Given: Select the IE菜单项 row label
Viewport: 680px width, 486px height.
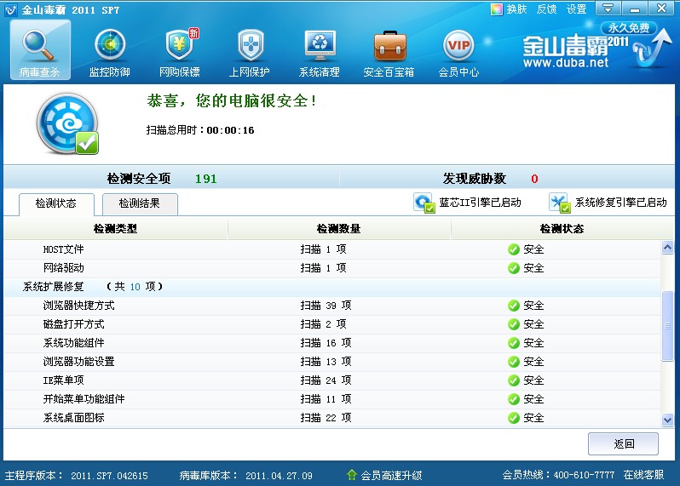Looking at the screenshot, I should coord(63,380).
